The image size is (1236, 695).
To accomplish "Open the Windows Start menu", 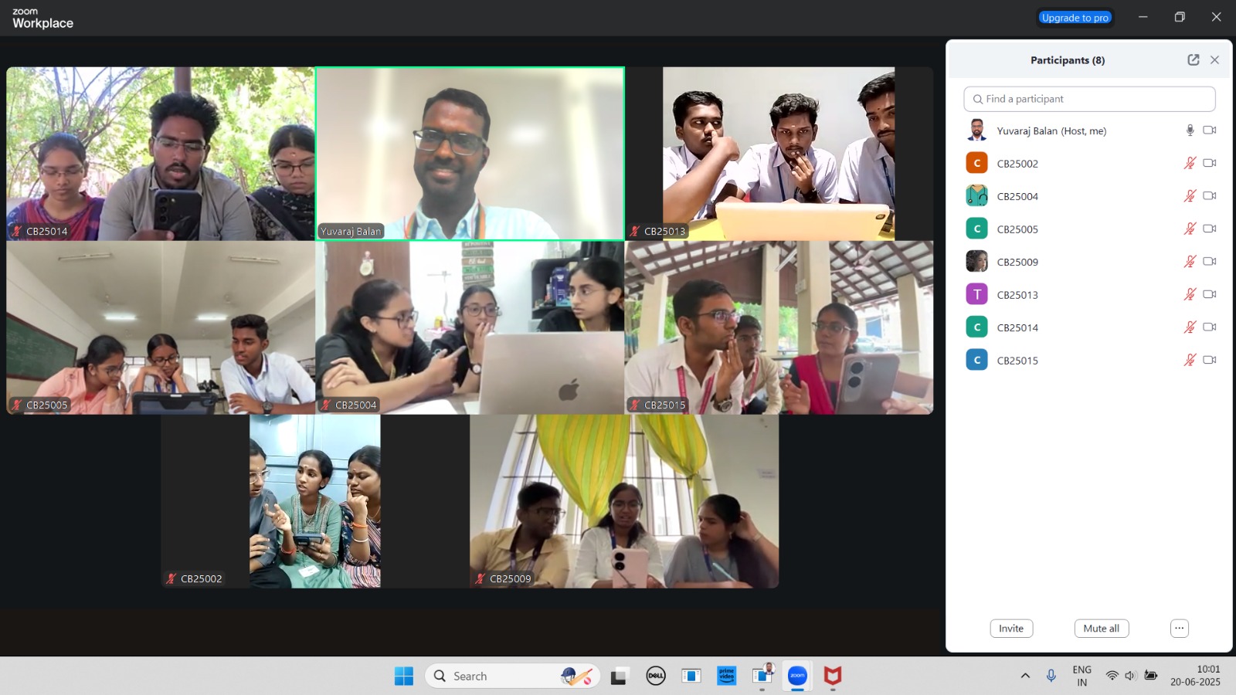I will tap(403, 676).
